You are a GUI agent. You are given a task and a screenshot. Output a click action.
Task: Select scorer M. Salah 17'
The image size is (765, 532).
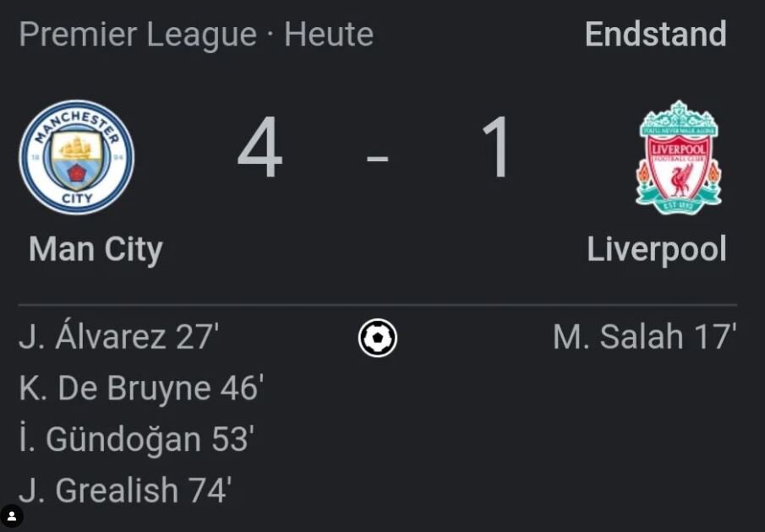click(x=644, y=337)
